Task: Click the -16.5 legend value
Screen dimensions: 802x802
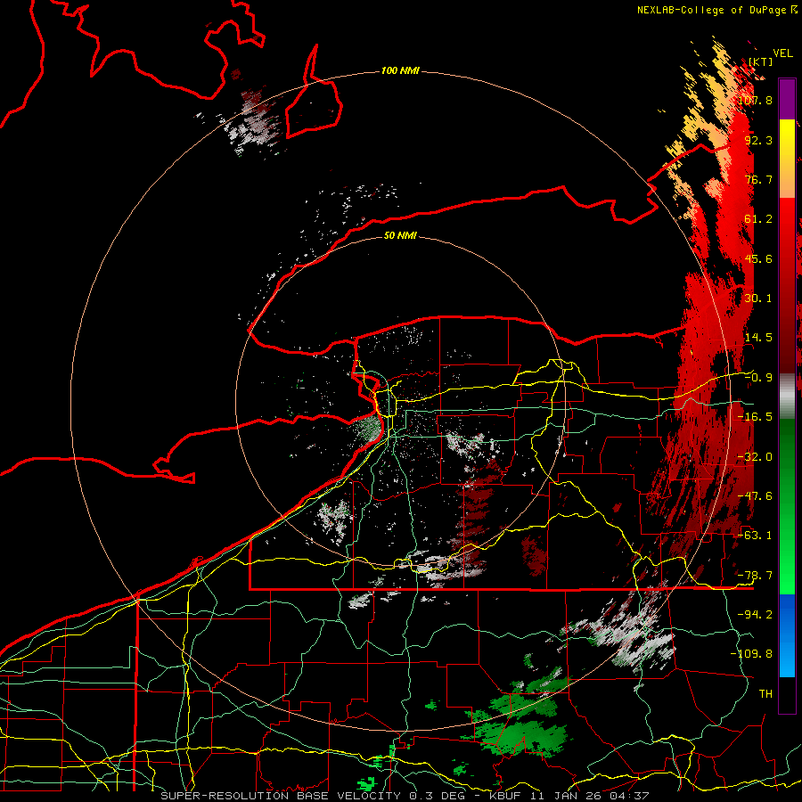Action: pyautogui.click(x=755, y=416)
